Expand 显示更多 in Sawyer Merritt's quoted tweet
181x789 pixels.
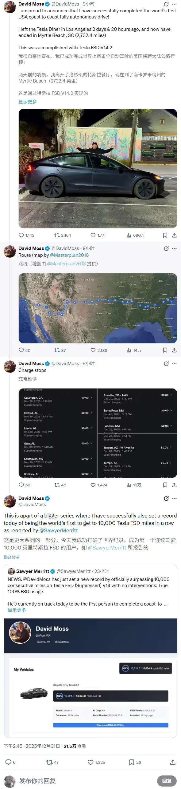pos(17,610)
